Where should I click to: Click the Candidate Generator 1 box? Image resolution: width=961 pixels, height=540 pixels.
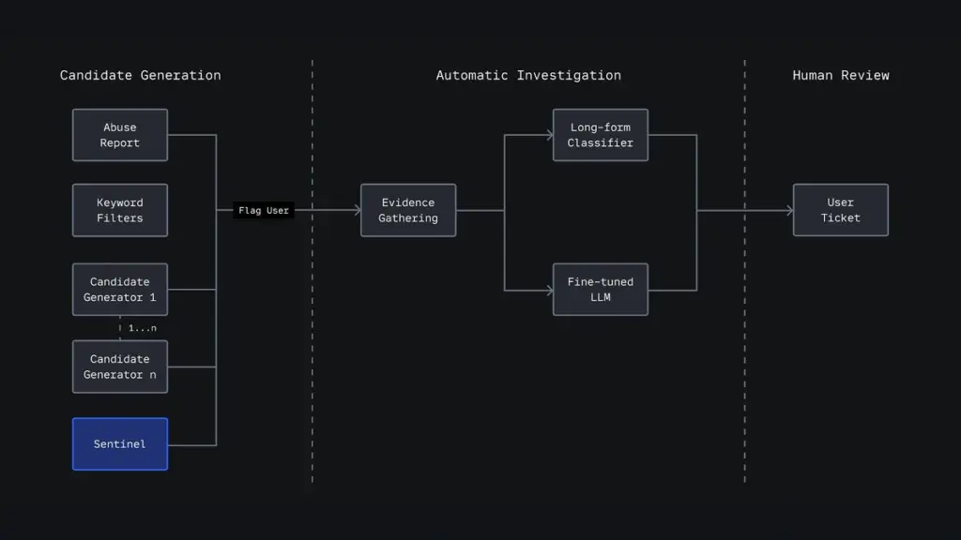(x=120, y=290)
